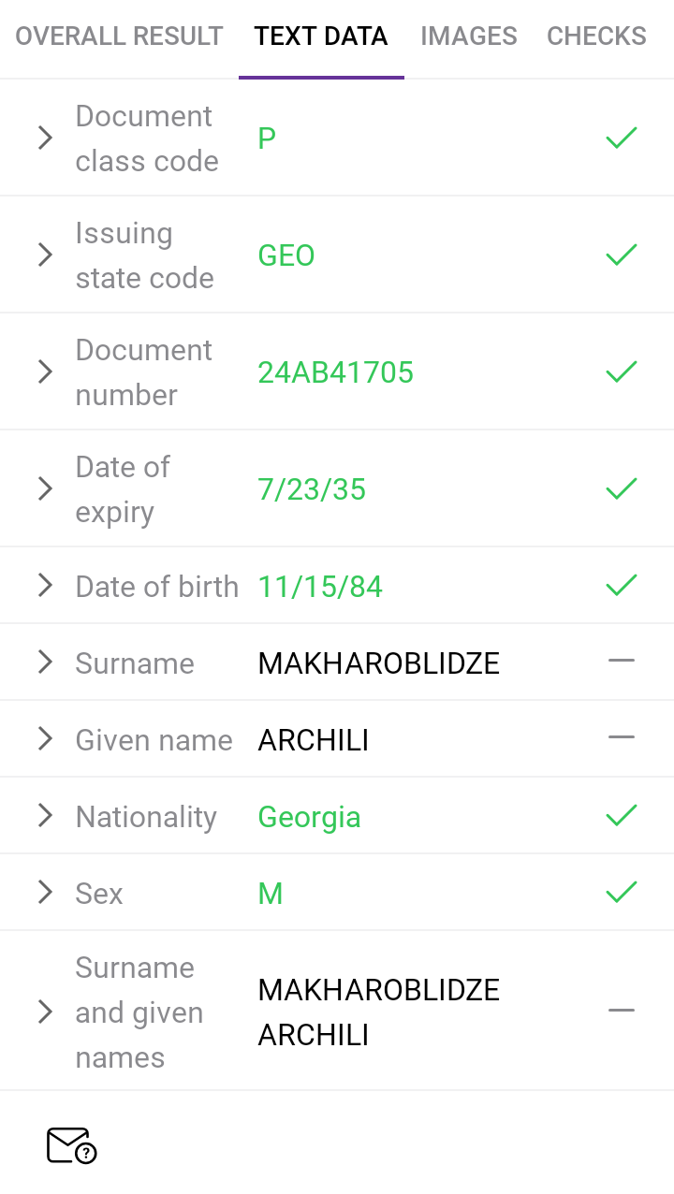
Task: Expand the Document number details
Action: tap(45, 372)
